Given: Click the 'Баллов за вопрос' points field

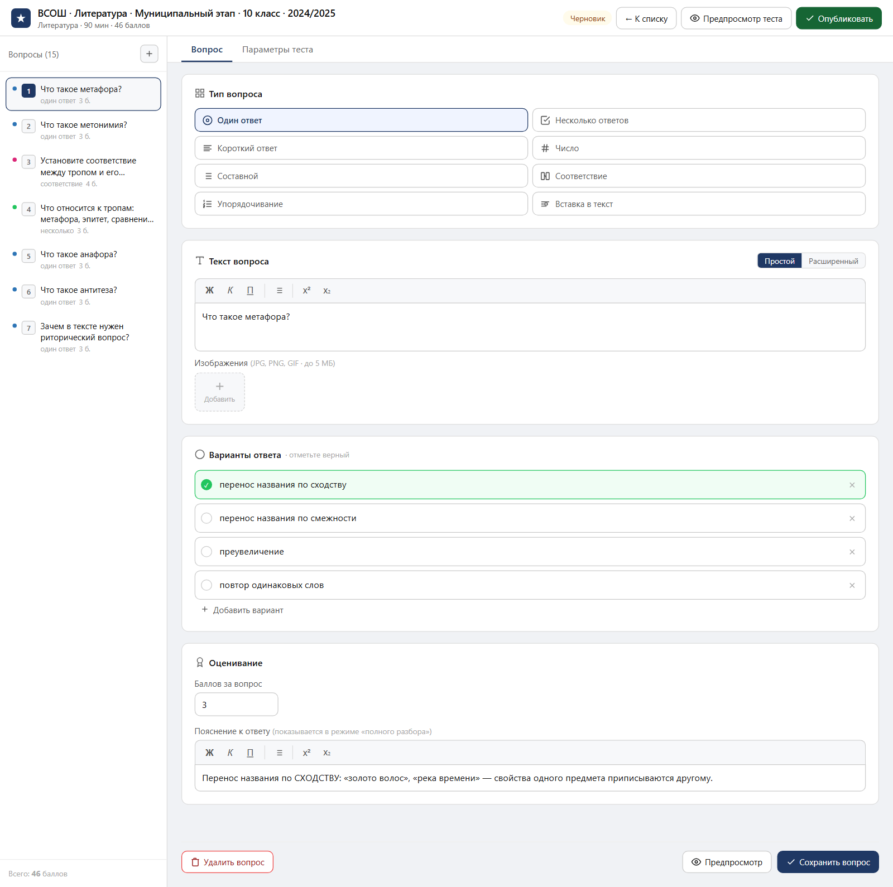Looking at the screenshot, I should pos(236,705).
